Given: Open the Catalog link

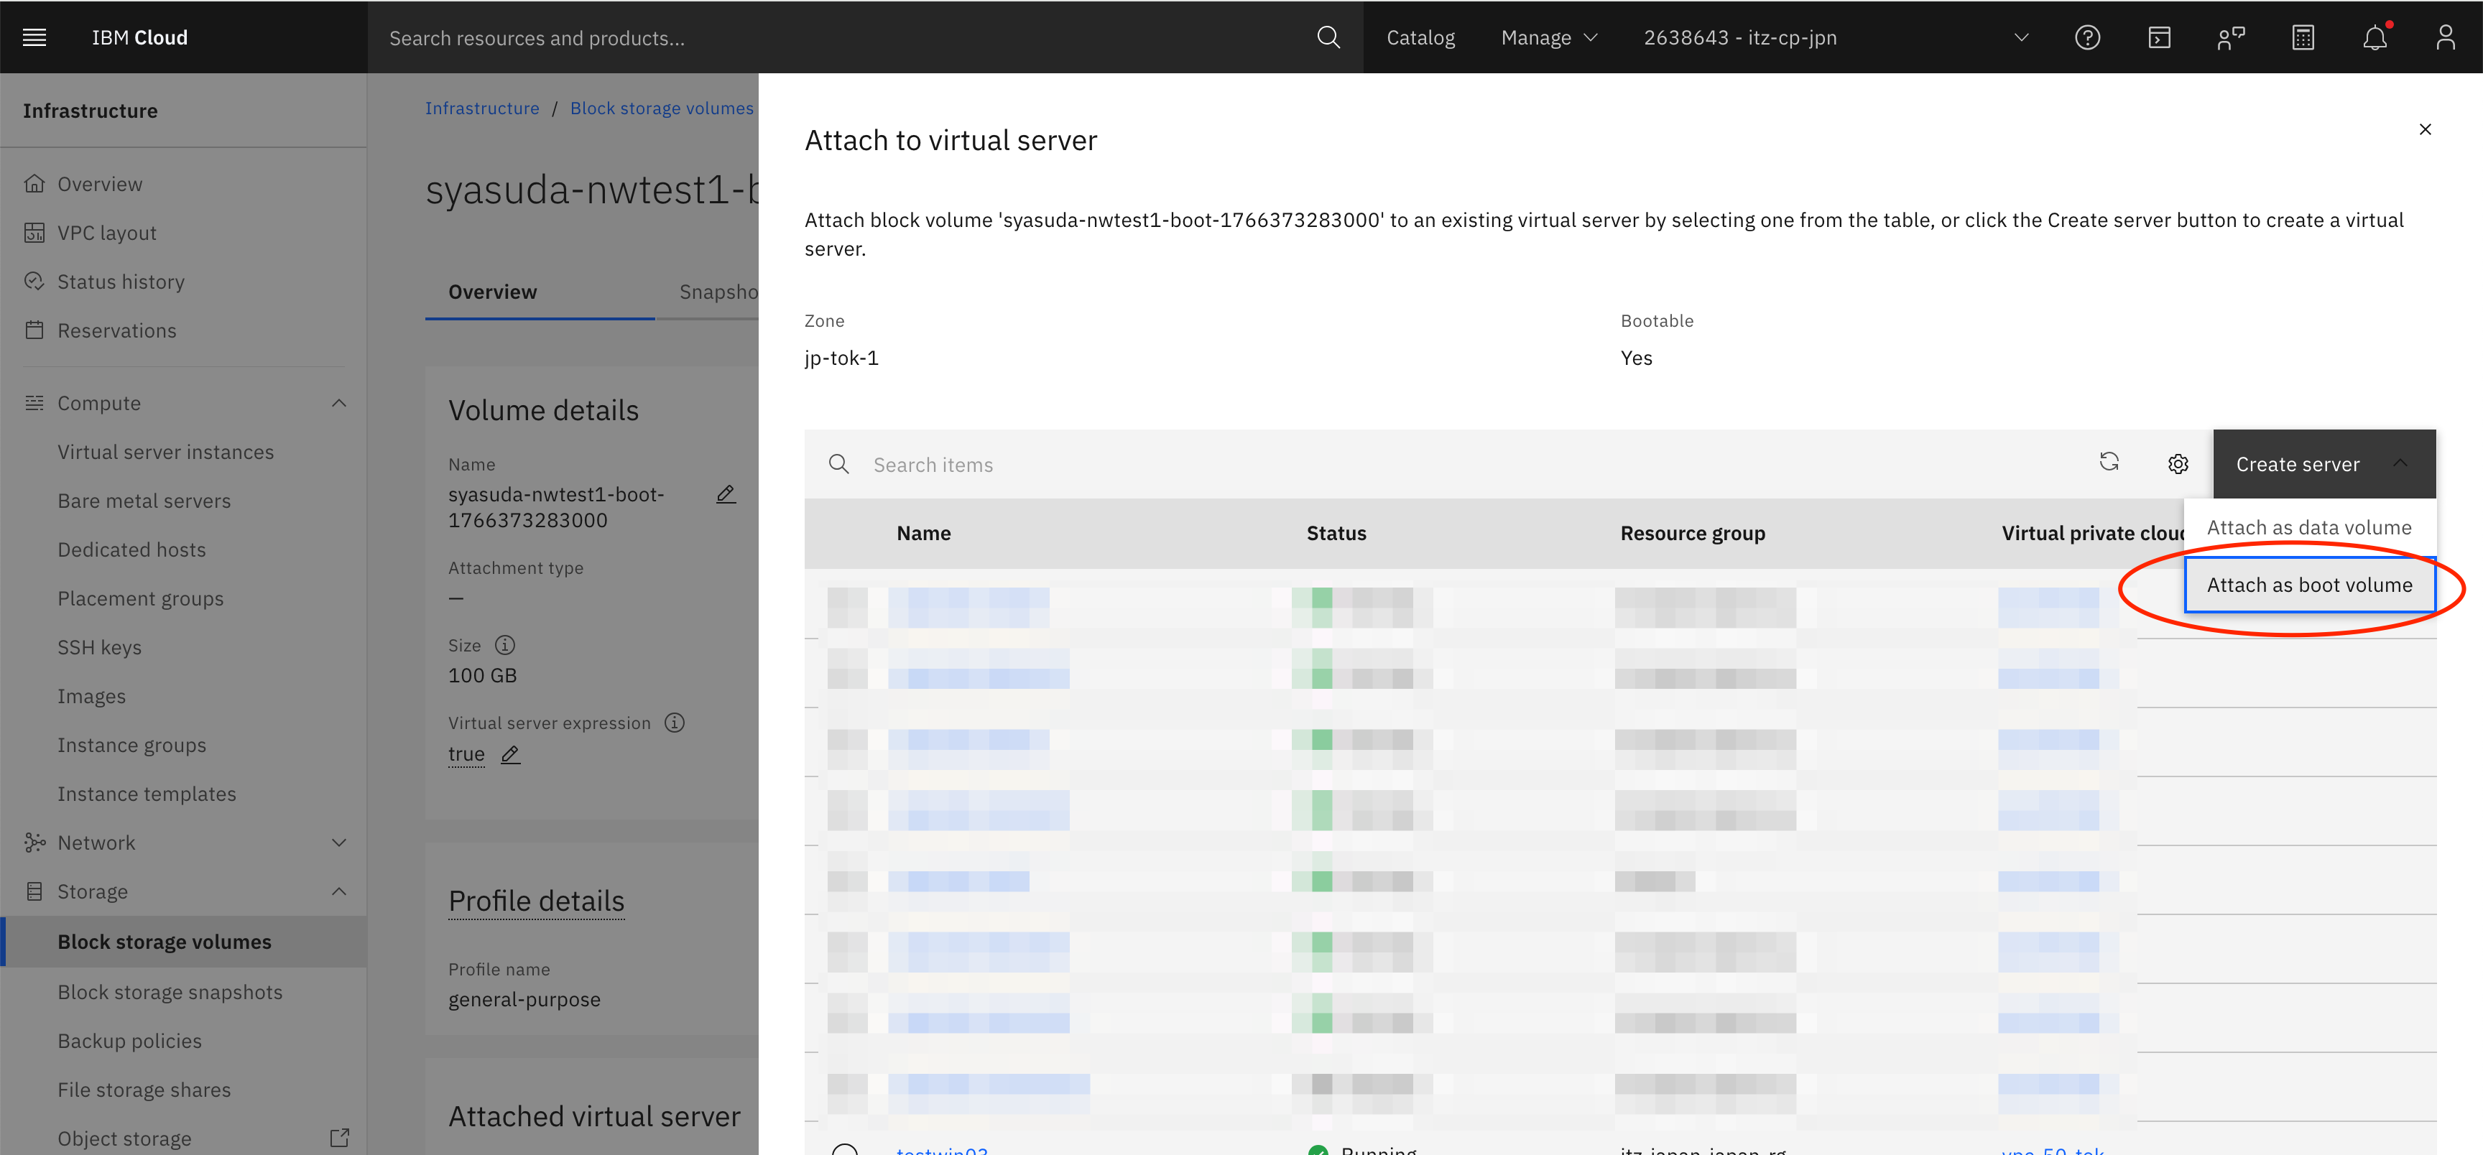Looking at the screenshot, I should 1420,37.
